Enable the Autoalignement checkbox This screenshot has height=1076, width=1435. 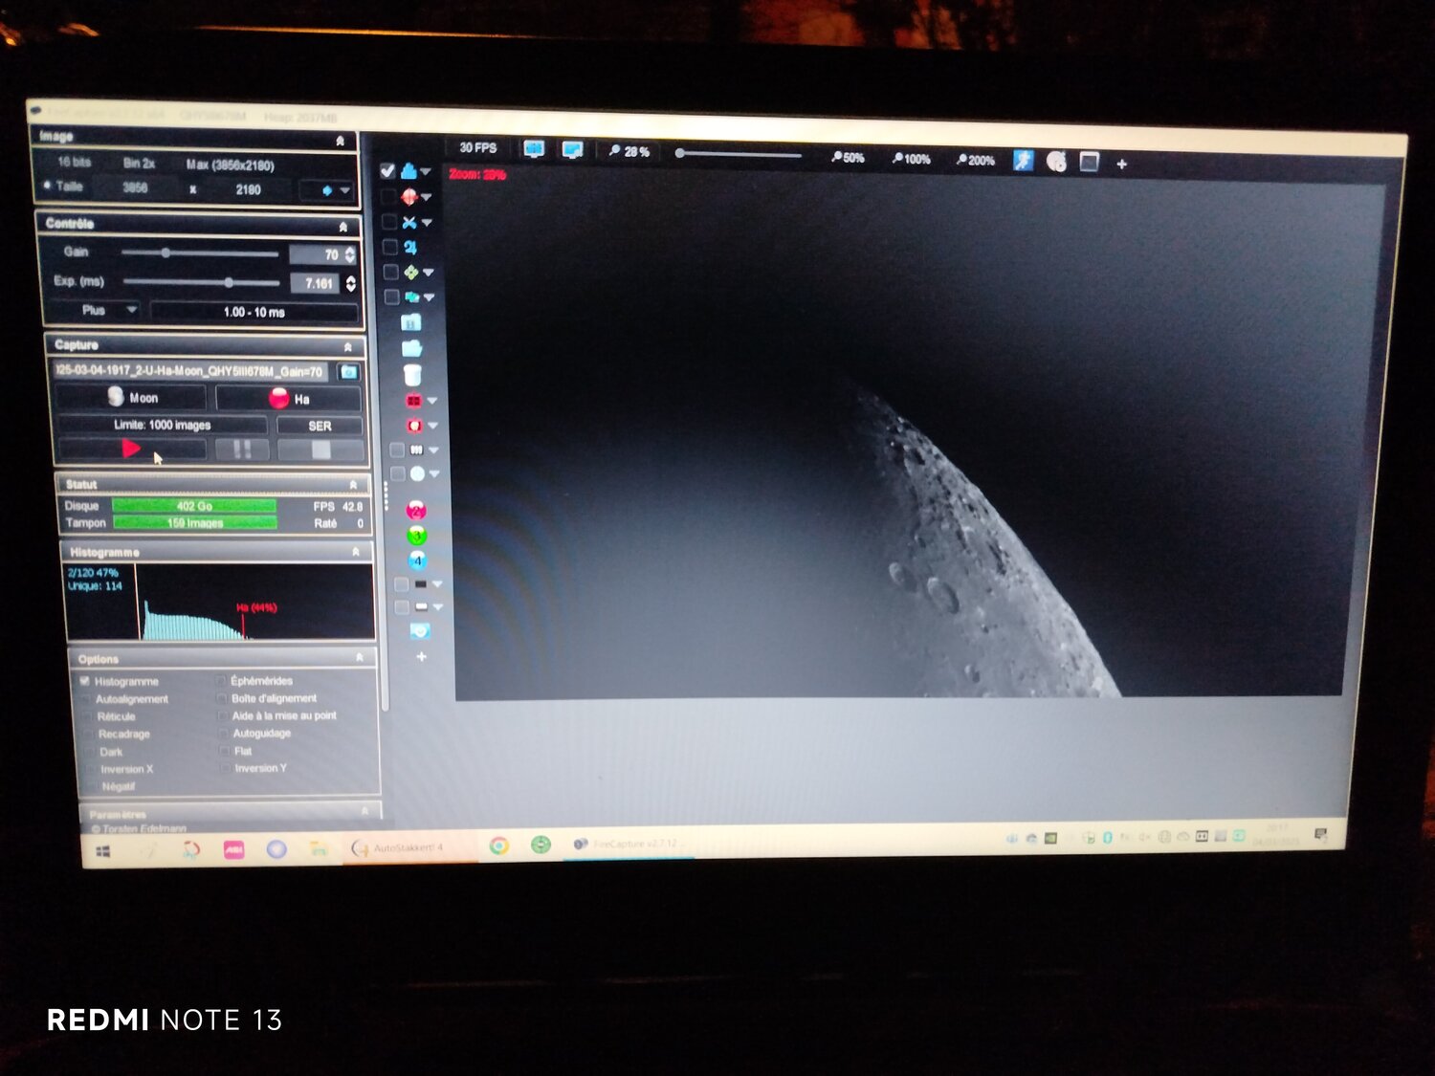pyautogui.click(x=88, y=699)
